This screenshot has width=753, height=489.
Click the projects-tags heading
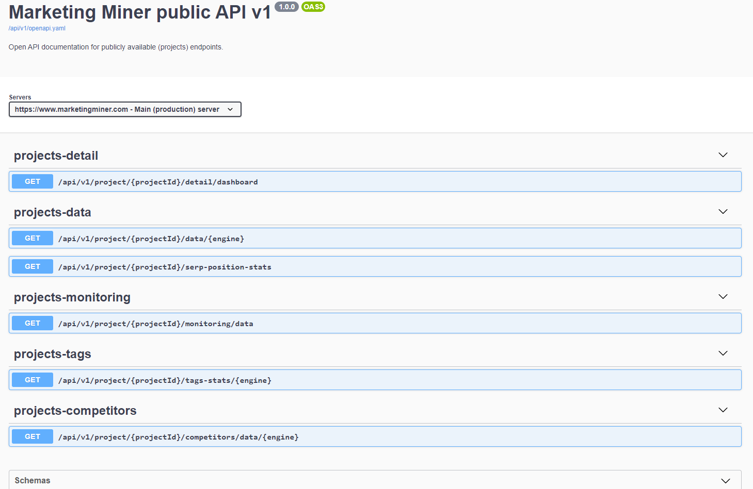point(52,354)
